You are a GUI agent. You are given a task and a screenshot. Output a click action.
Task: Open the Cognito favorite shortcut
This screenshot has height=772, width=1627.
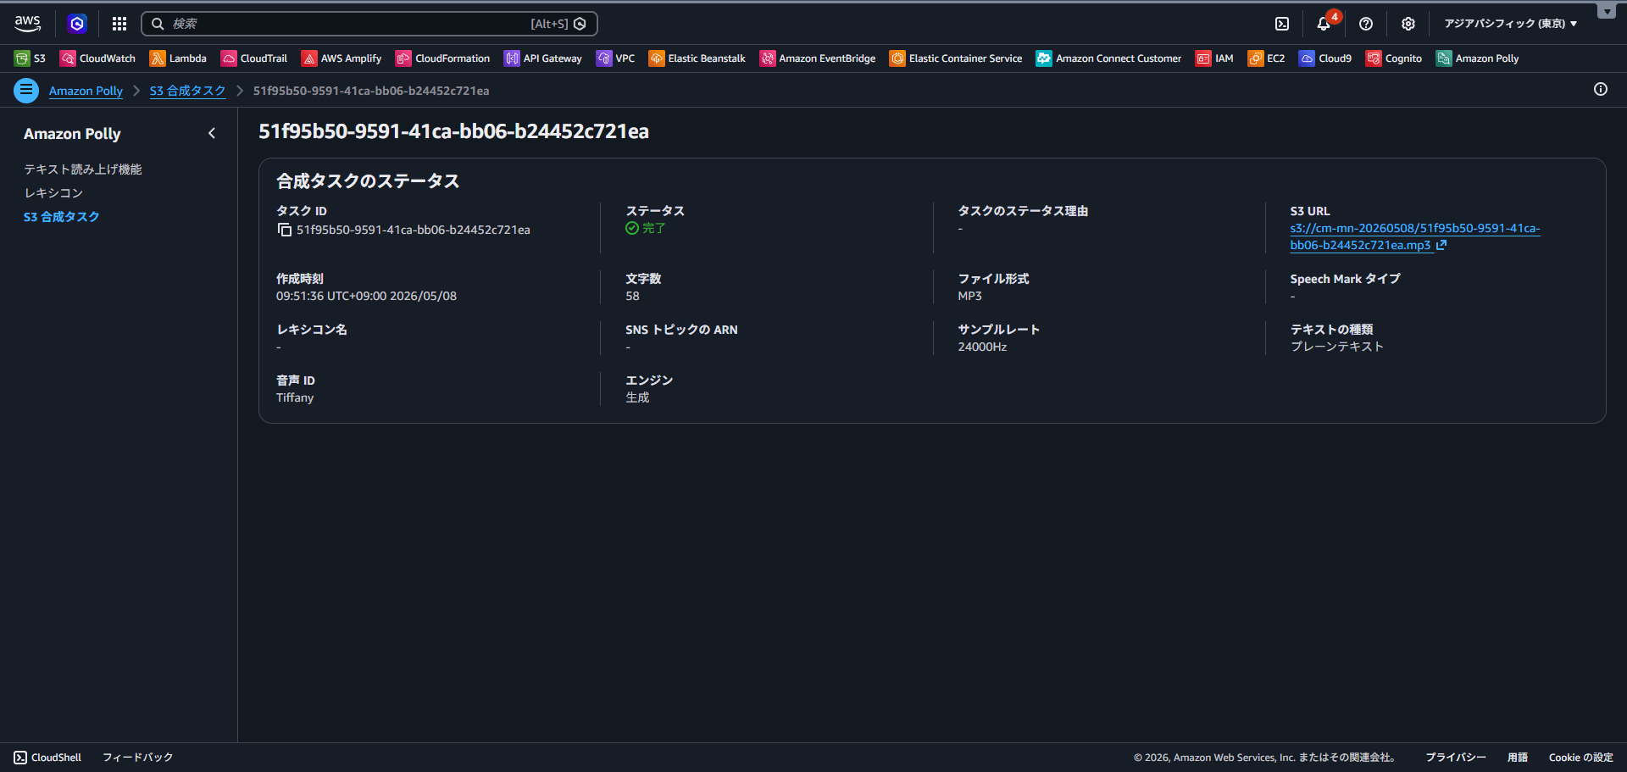tap(1394, 58)
